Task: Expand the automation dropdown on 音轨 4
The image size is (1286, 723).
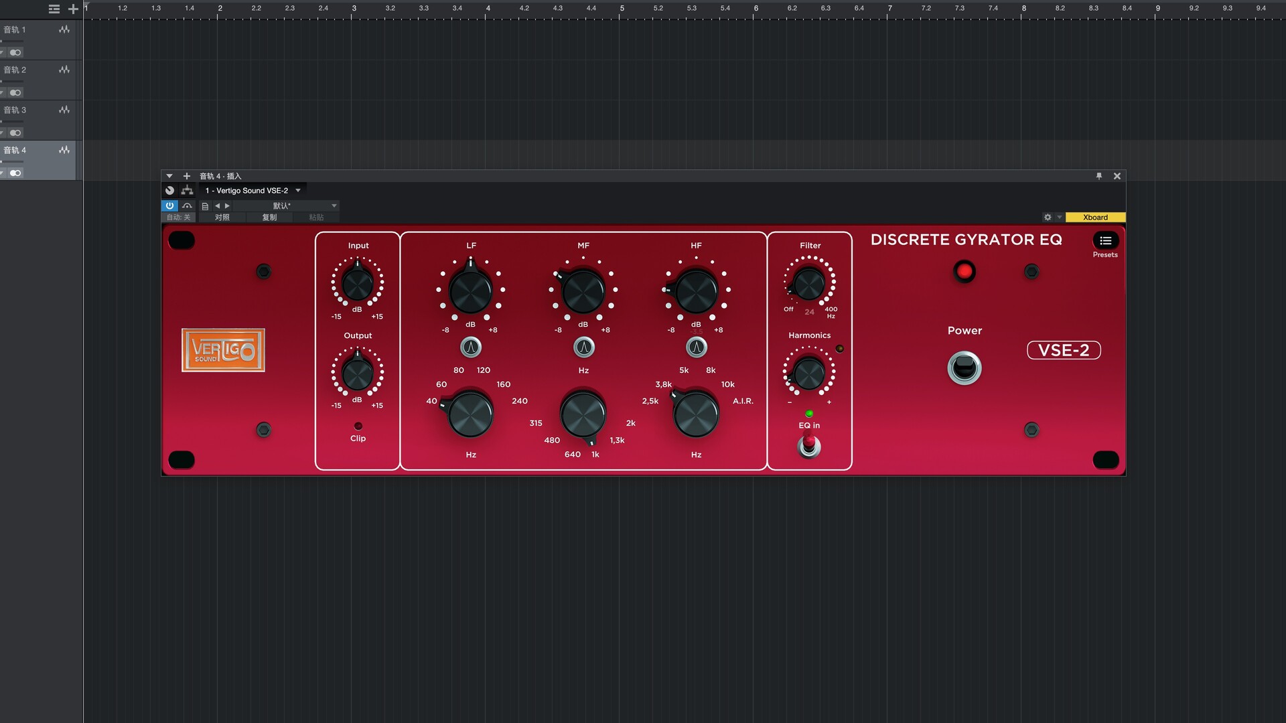Action: click(2, 173)
